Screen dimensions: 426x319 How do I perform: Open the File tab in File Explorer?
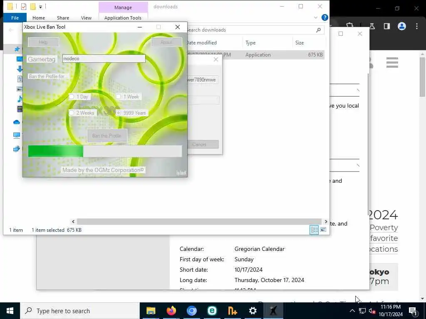(x=15, y=18)
